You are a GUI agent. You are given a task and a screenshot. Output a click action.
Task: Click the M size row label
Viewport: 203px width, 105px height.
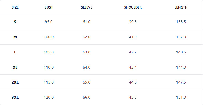click(15, 37)
